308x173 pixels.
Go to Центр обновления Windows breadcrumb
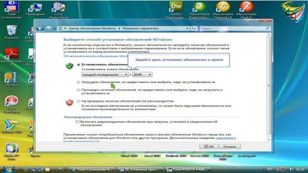point(92,28)
